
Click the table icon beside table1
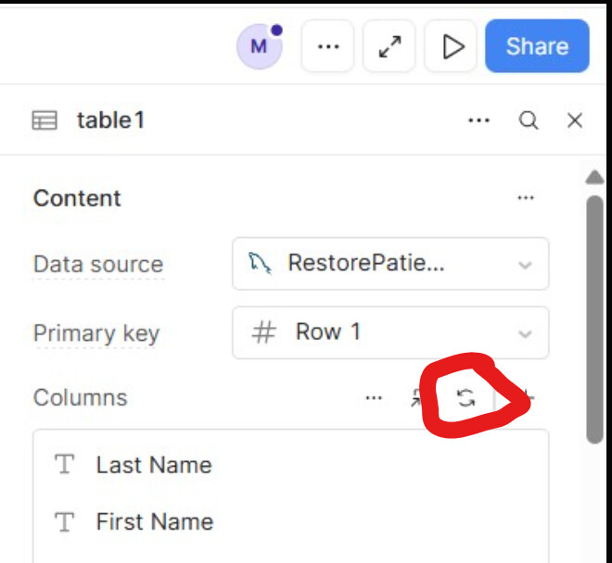tap(45, 120)
